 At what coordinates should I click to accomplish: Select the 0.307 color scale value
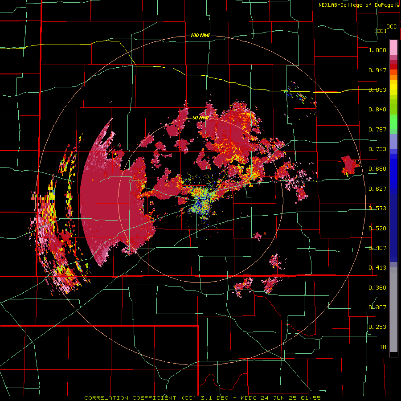pyautogui.click(x=377, y=307)
